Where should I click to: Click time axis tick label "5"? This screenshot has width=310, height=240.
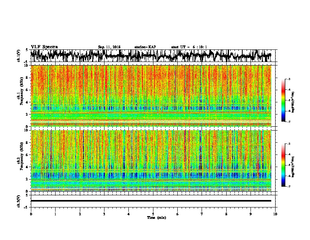tap(153, 214)
